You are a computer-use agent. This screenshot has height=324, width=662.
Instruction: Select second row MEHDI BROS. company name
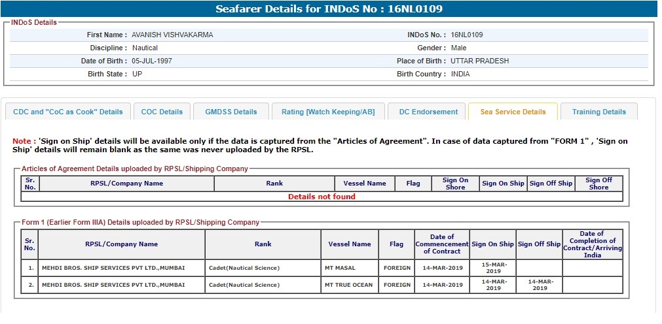(113, 285)
